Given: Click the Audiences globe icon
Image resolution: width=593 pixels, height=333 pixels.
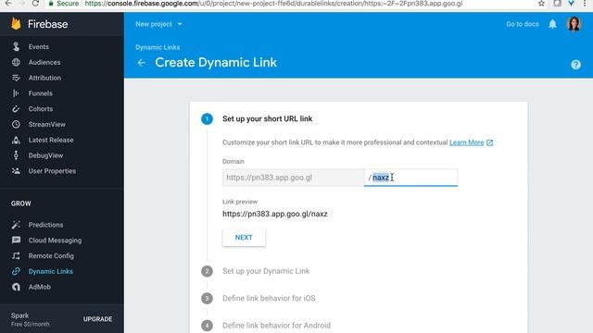Looking at the screenshot, I should coord(16,62).
